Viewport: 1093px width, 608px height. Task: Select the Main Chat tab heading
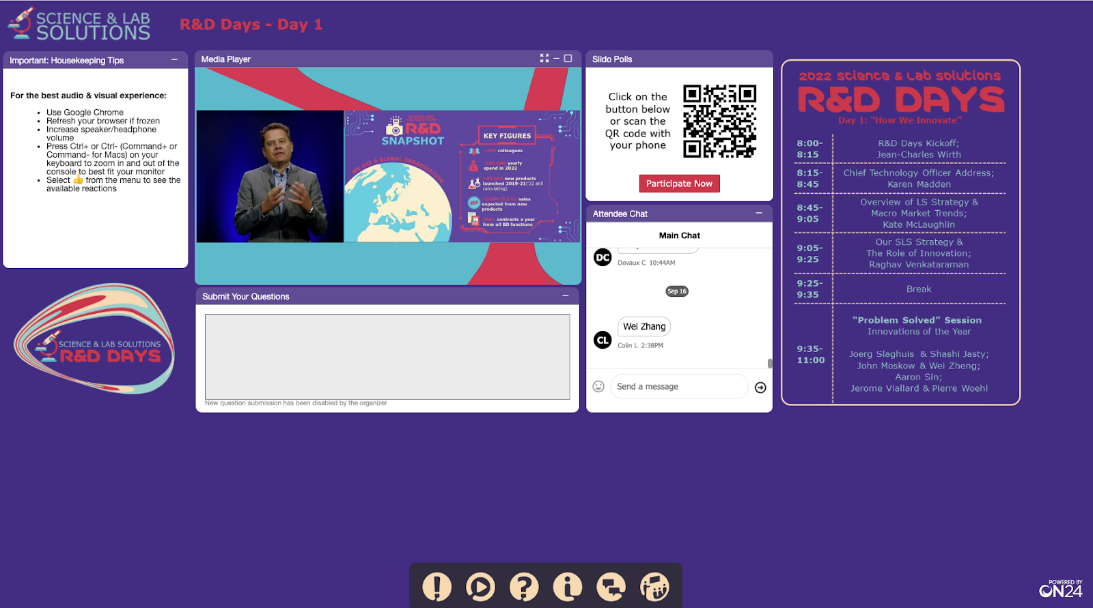(x=679, y=235)
